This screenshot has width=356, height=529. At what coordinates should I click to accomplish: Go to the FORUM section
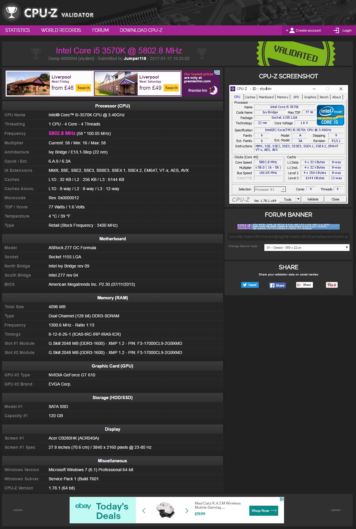100,30
